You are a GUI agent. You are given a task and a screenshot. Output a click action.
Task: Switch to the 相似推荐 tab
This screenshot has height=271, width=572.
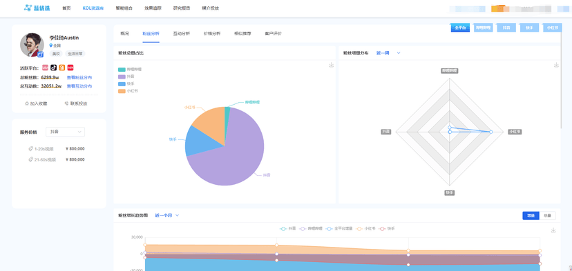(x=242, y=34)
